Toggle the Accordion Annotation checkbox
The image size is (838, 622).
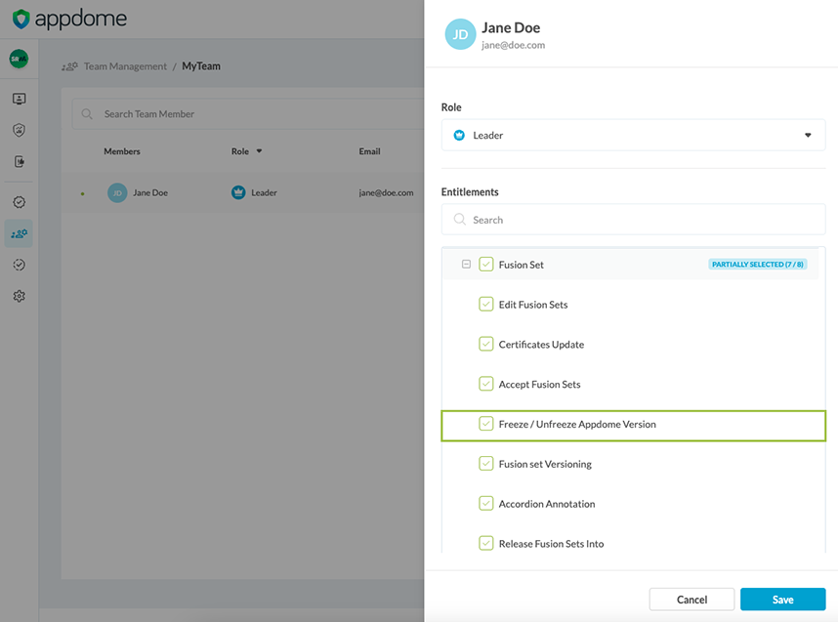tap(486, 504)
